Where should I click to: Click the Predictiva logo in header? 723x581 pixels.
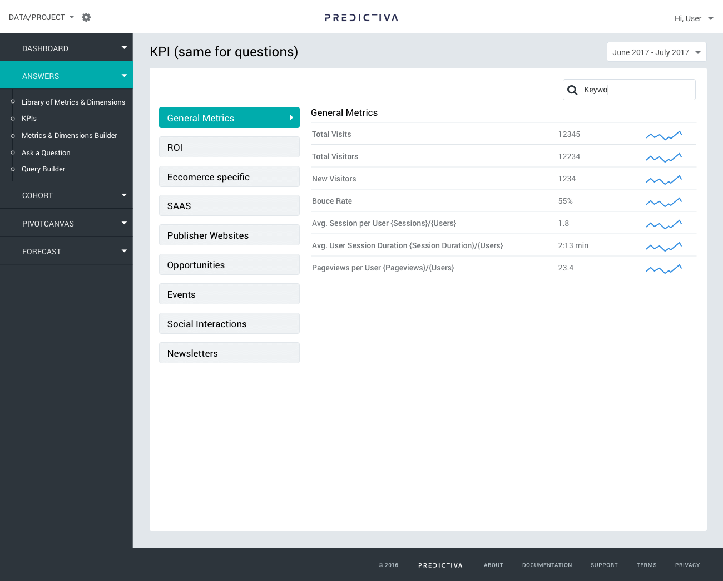pyautogui.click(x=361, y=18)
